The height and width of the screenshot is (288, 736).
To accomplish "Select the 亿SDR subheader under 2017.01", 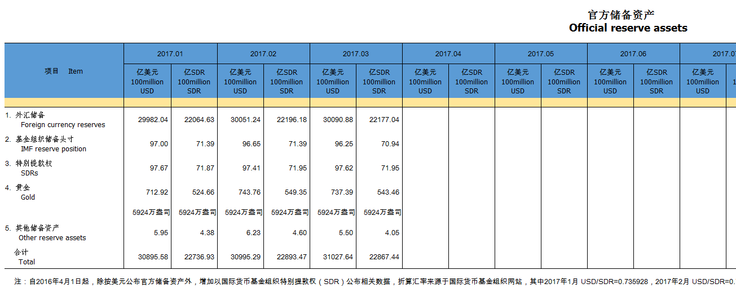I will 194,82.
